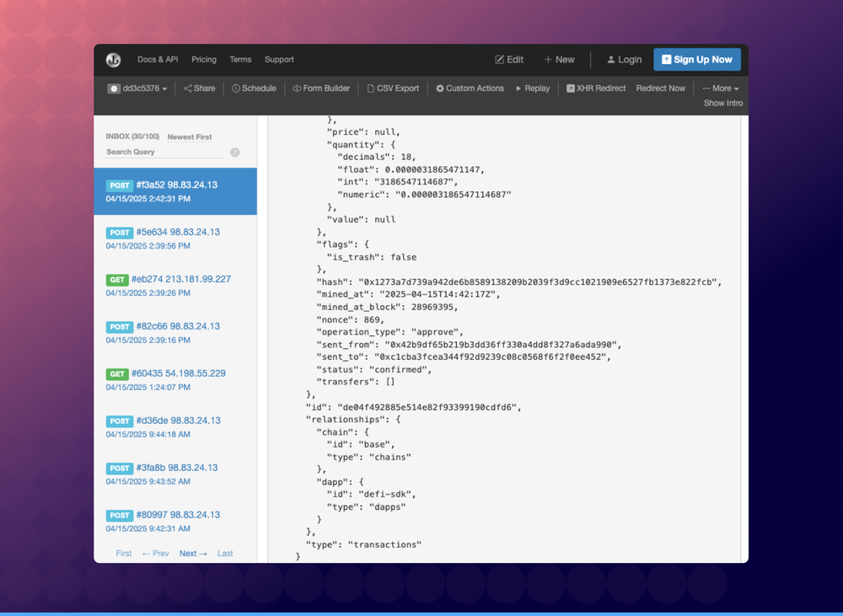Open the New dropdown in the header

[x=559, y=59]
